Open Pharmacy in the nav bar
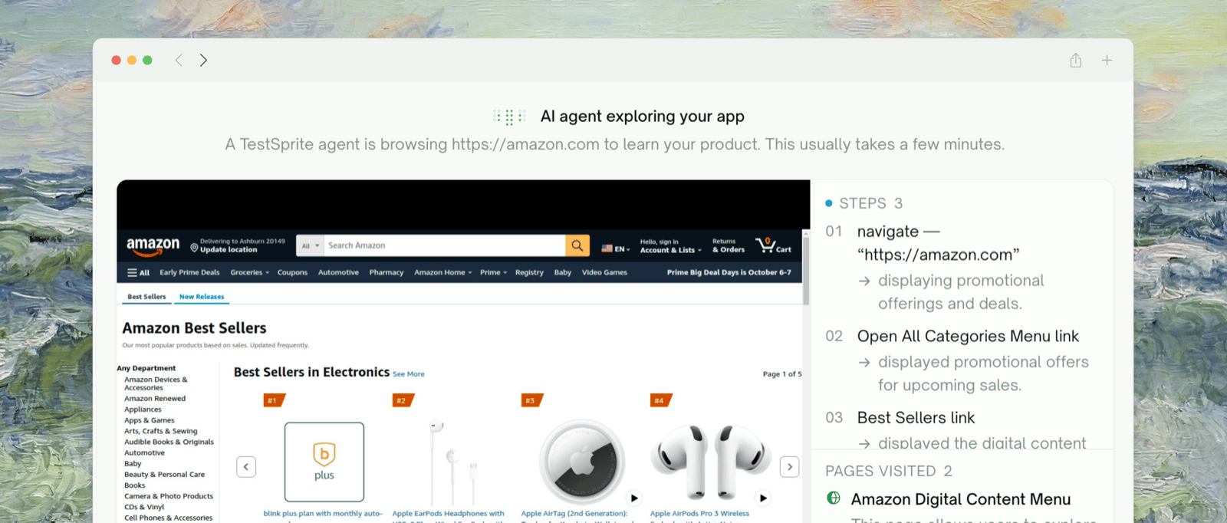This screenshot has width=1227, height=523. point(386,272)
